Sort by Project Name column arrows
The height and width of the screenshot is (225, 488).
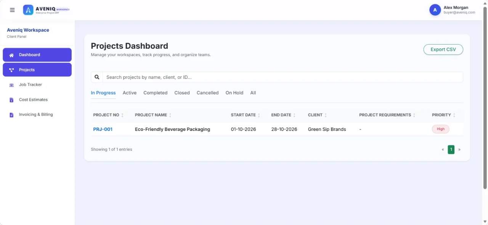pos(170,115)
